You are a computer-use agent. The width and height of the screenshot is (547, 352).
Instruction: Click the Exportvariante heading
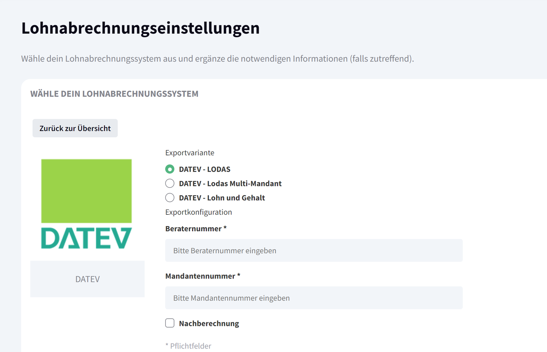pos(190,153)
